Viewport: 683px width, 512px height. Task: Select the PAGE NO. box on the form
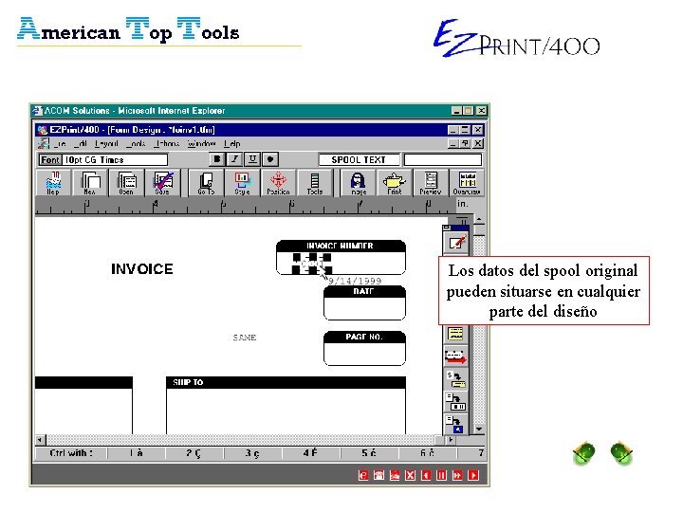364,349
